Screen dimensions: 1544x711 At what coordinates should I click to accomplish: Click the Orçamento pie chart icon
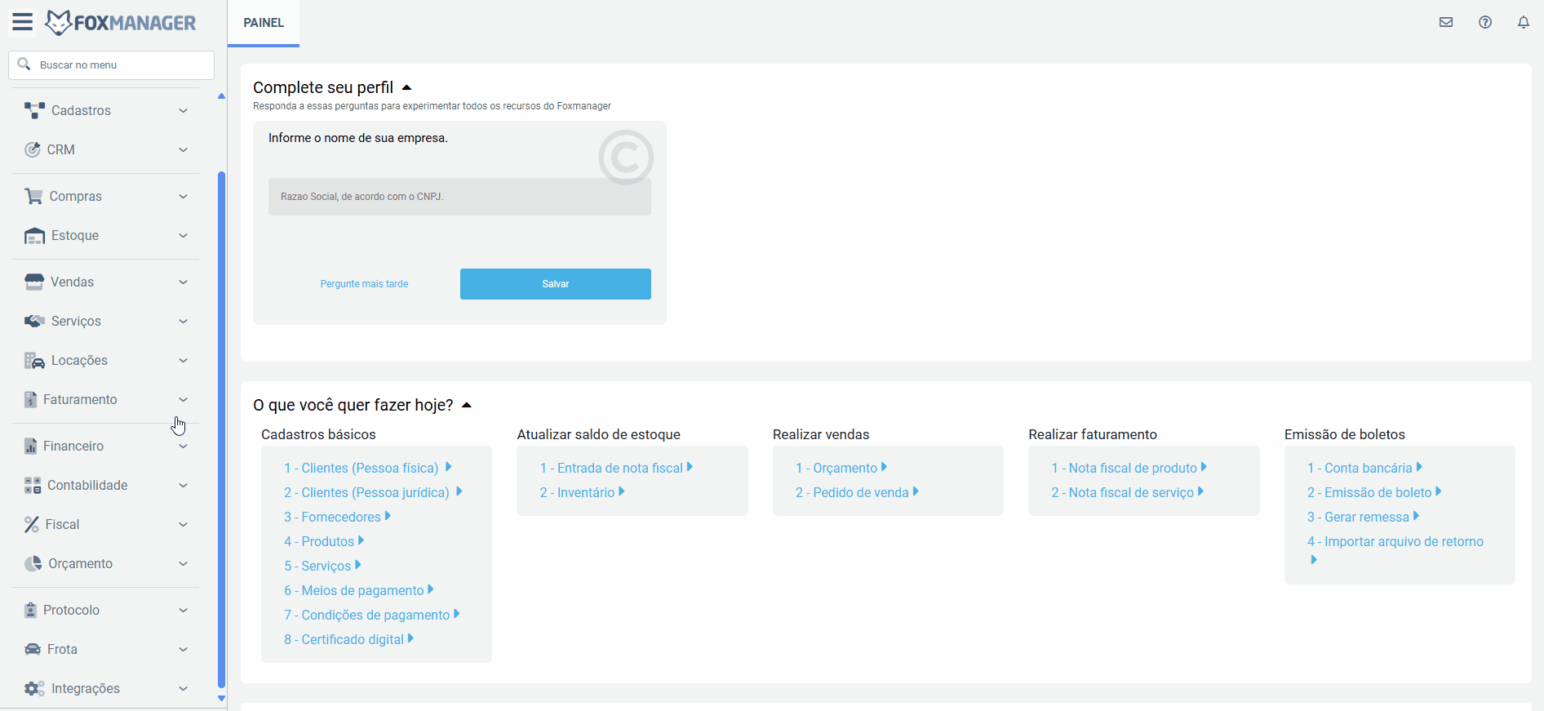point(33,563)
